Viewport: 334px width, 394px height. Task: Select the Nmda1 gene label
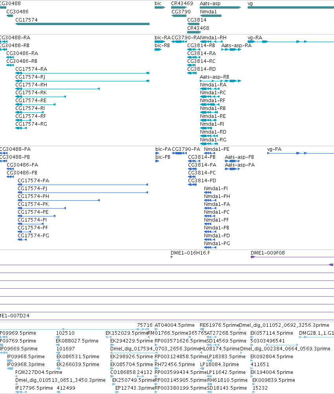[208, 11]
